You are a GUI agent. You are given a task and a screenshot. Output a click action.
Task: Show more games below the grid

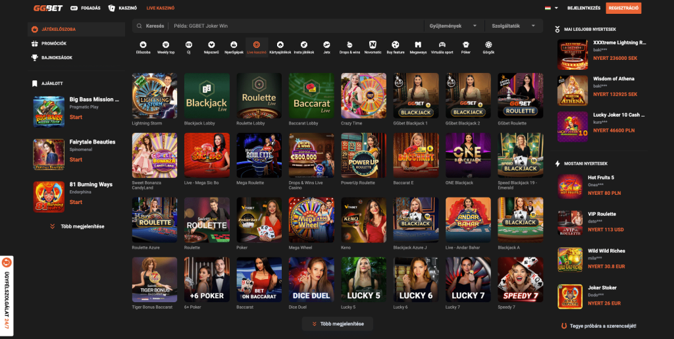[x=338, y=324]
